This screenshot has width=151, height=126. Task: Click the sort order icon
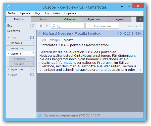click(x=88, y=26)
